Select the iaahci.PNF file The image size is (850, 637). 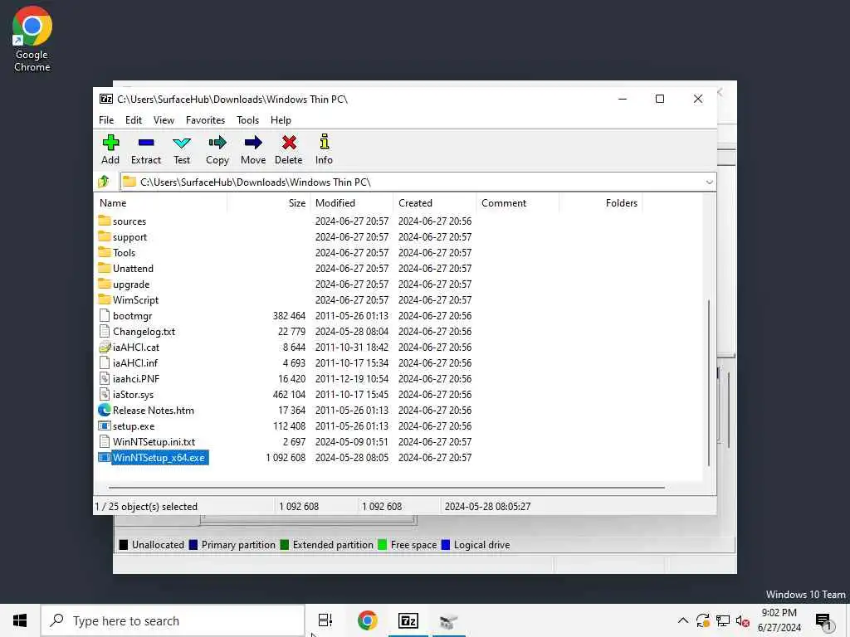pos(136,378)
